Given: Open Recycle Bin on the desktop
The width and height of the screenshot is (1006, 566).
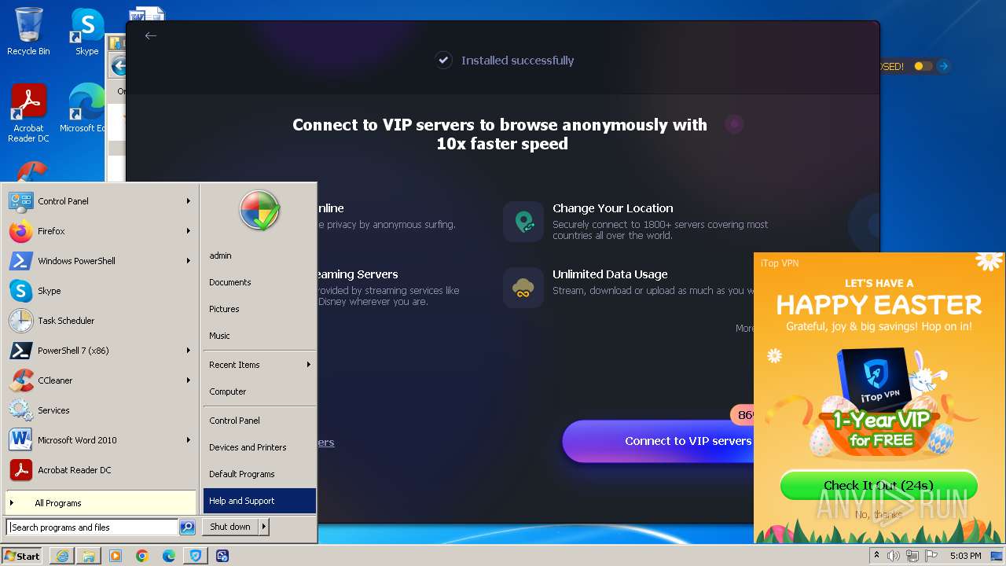Looking at the screenshot, I should pyautogui.click(x=28, y=31).
